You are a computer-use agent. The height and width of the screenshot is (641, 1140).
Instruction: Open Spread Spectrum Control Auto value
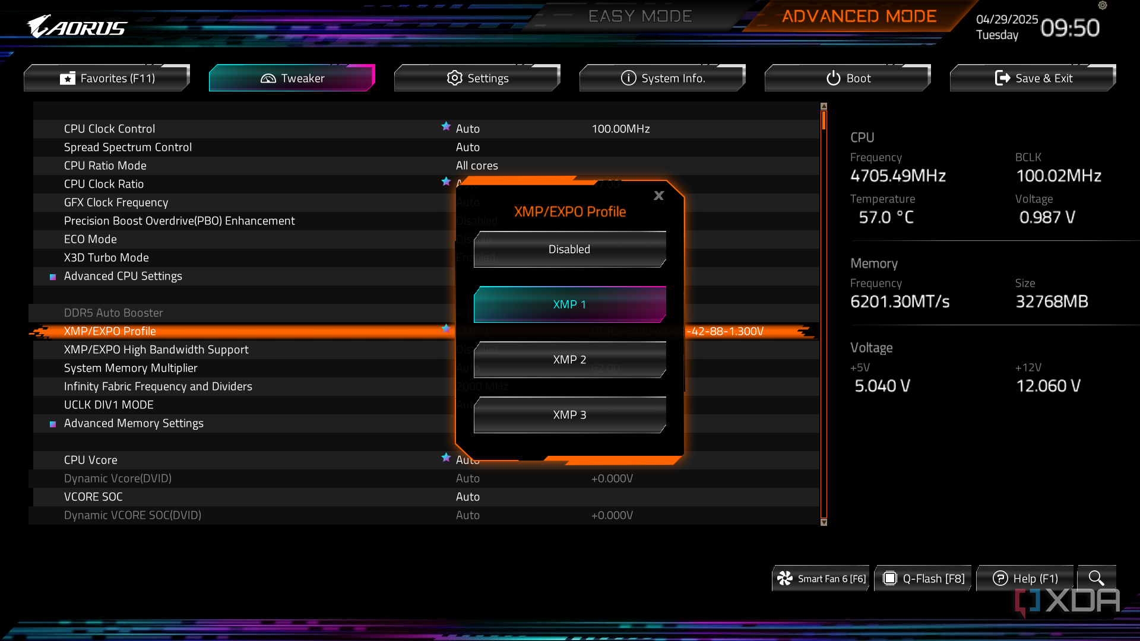click(468, 147)
